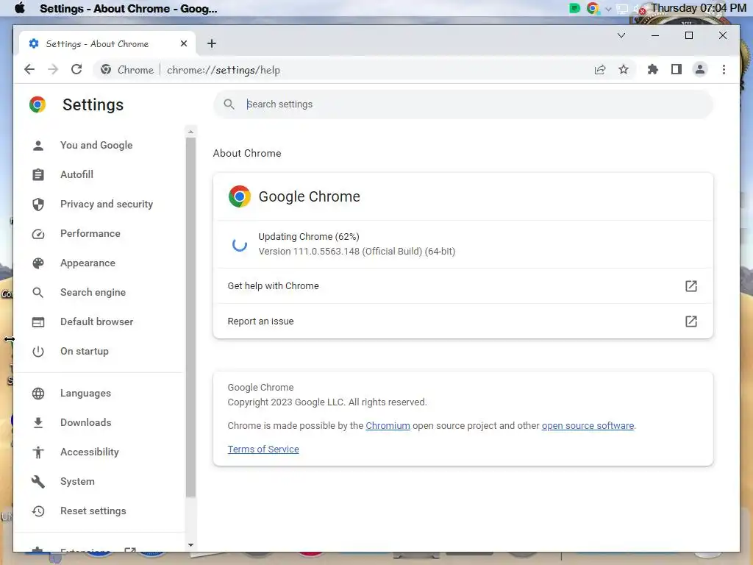Screen dimensions: 753x565
Task: Click the address bar URL chrome://settings/help
Action: pyautogui.click(x=224, y=70)
